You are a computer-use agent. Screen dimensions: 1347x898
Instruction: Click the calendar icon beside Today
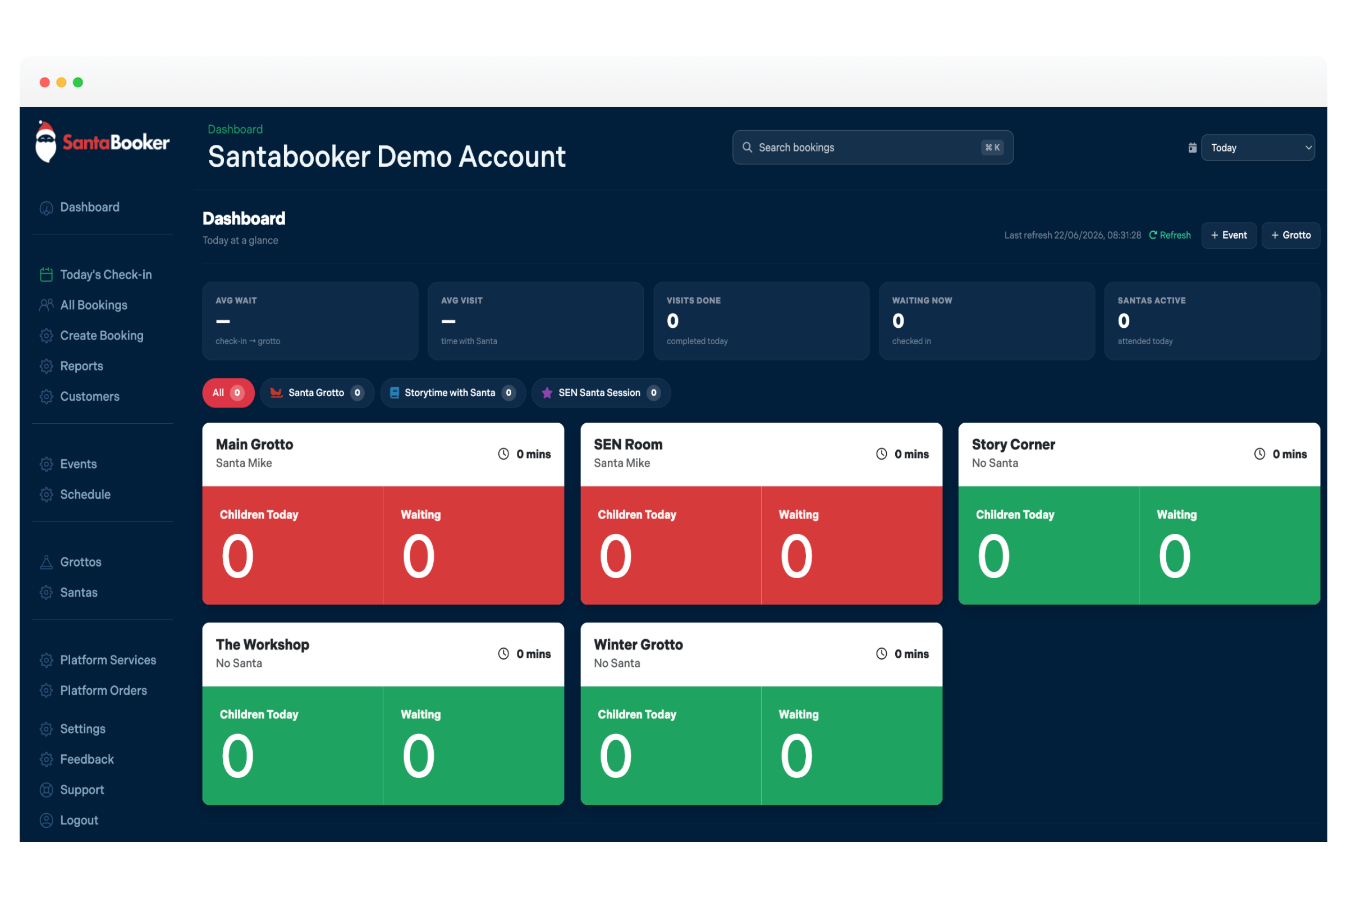tap(1192, 148)
